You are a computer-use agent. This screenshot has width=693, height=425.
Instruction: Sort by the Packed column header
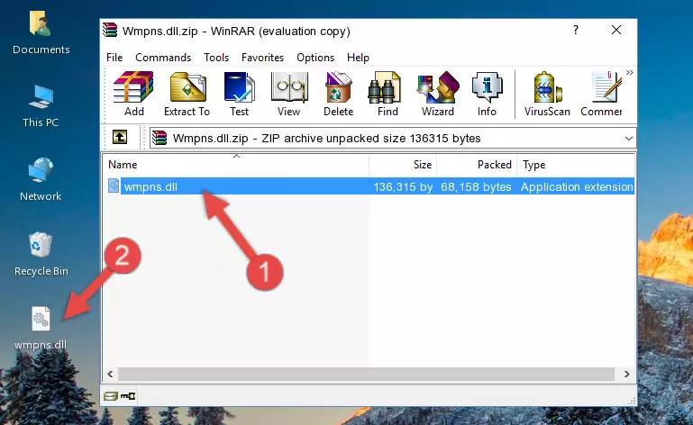[x=477, y=165]
